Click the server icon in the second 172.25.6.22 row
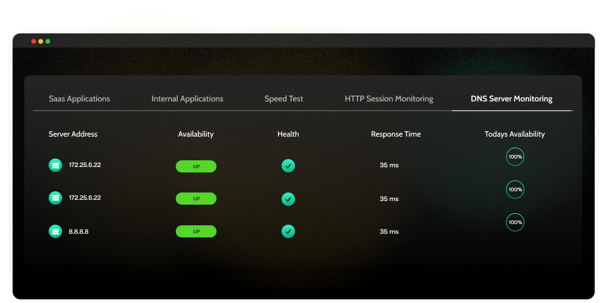This screenshot has width=607, height=303. coord(55,198)
